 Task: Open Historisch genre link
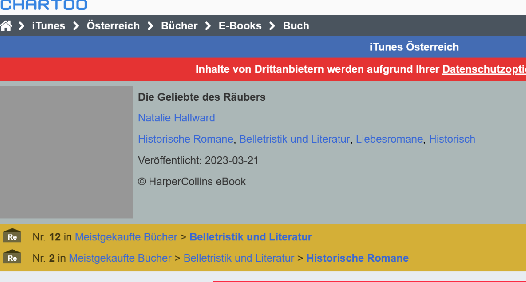[x=452, y=139]
